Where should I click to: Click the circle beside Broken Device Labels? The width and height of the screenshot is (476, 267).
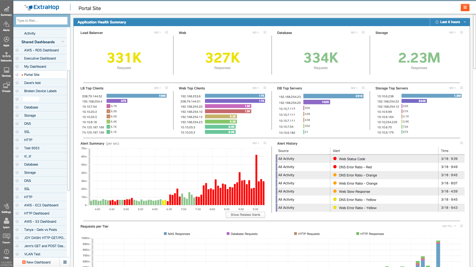(17, 91)
